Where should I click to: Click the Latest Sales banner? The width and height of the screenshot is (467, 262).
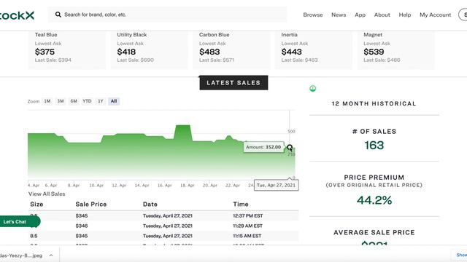click(233, 82)
